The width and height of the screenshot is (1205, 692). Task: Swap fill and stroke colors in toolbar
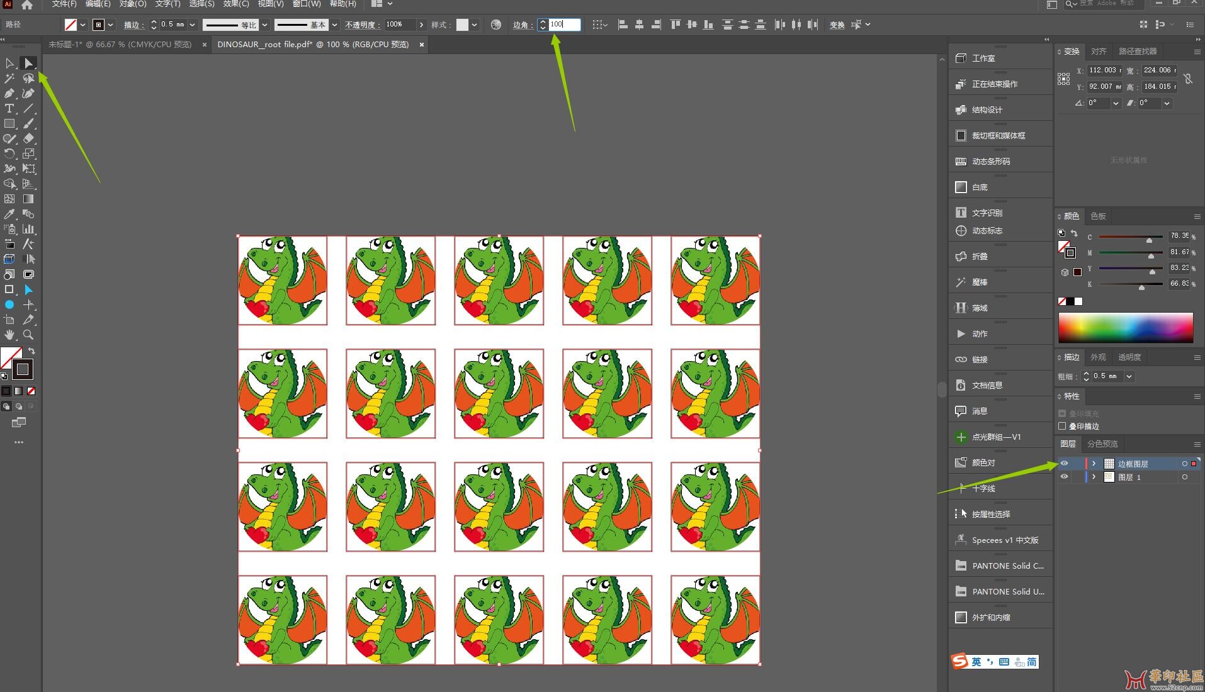point(31,351)
